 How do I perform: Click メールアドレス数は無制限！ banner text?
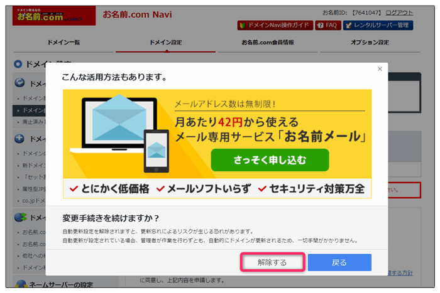click(225, 104)
